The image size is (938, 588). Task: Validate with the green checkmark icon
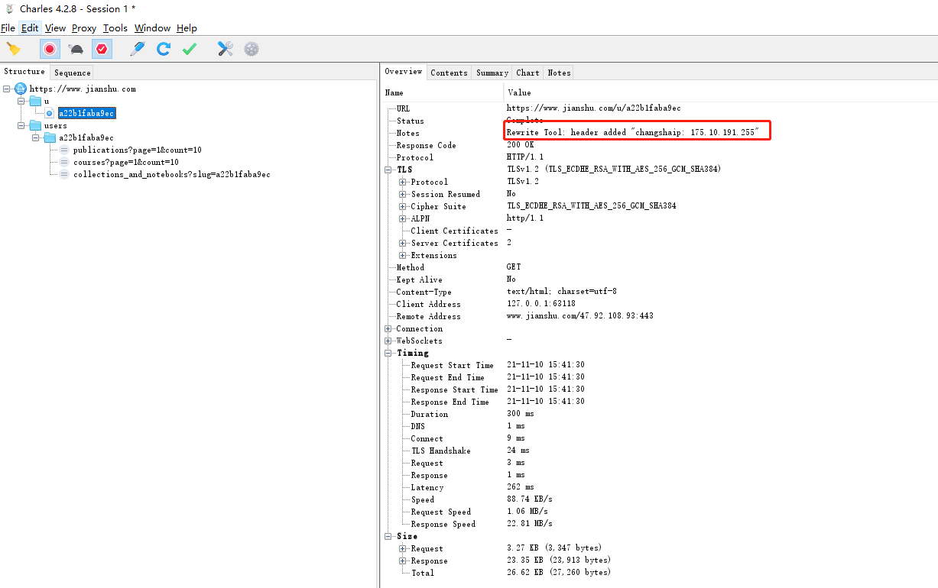pyautogui.click(x=190, y=49)
